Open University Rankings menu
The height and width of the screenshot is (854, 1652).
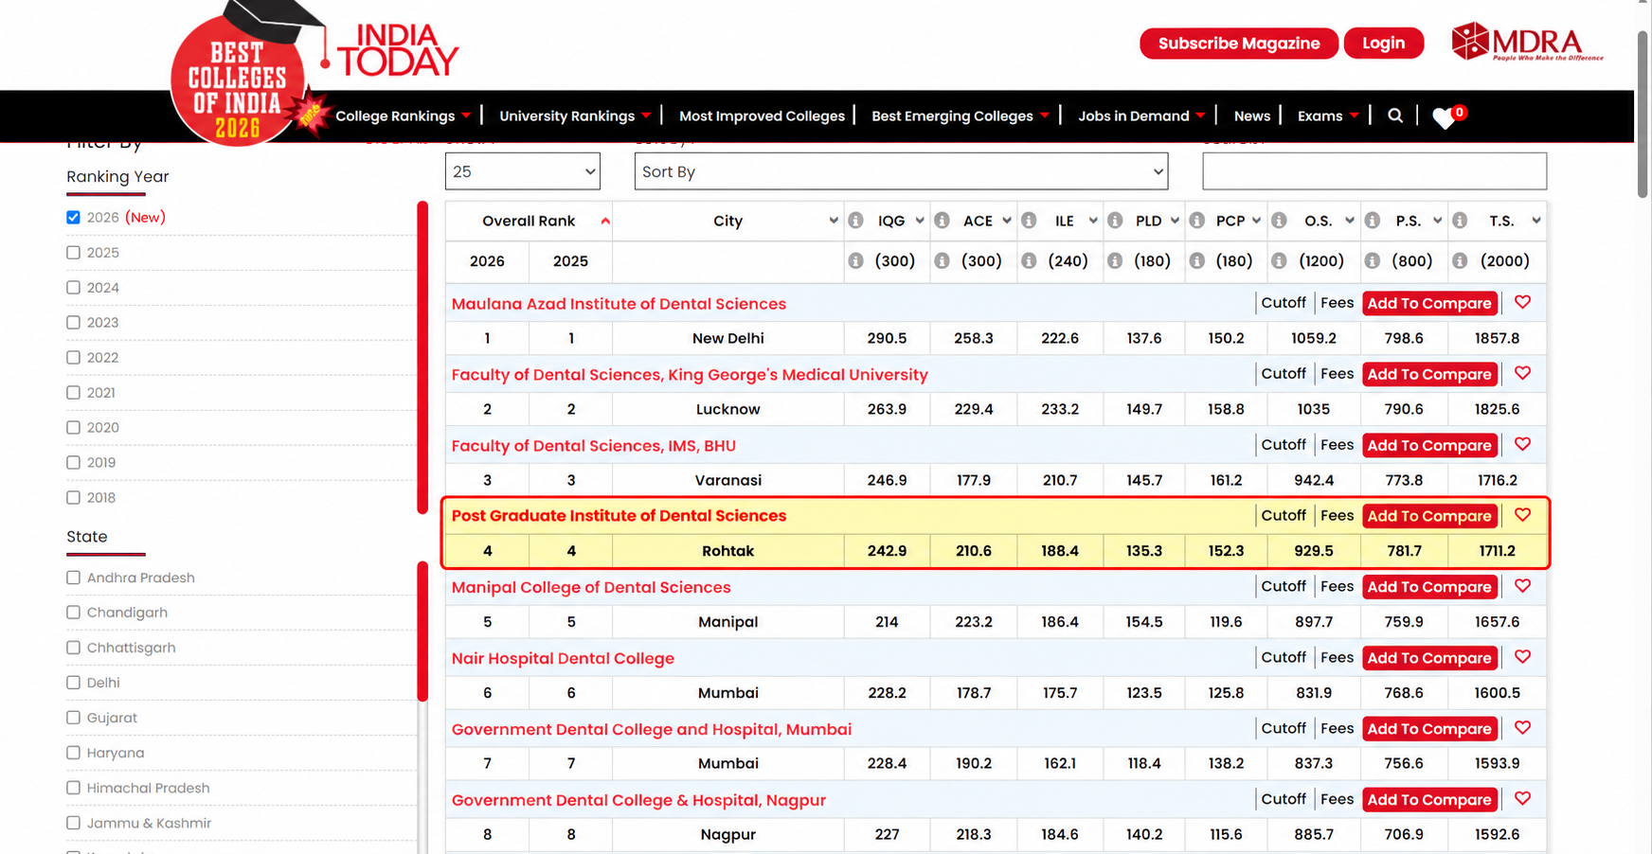pyautogui.click(x=575, y=116)
